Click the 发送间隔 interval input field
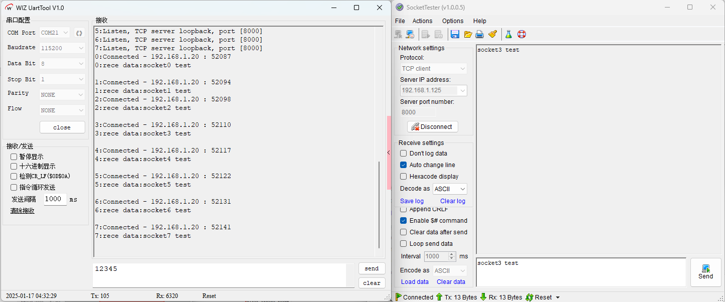This screenshot has width=725, height=302. click(55, 199)
